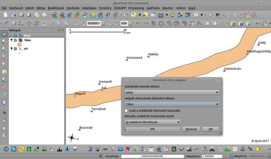This screenshot has height=159, width=271.
Task: Open the Réteg menu
Action: tap(41, 8)
